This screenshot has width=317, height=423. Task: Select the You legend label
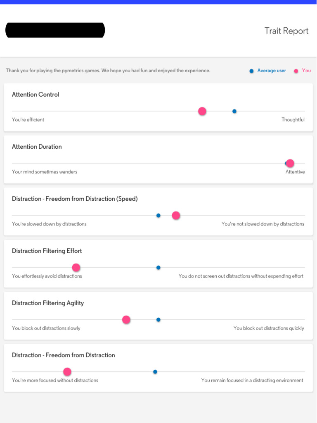(306, 71)
